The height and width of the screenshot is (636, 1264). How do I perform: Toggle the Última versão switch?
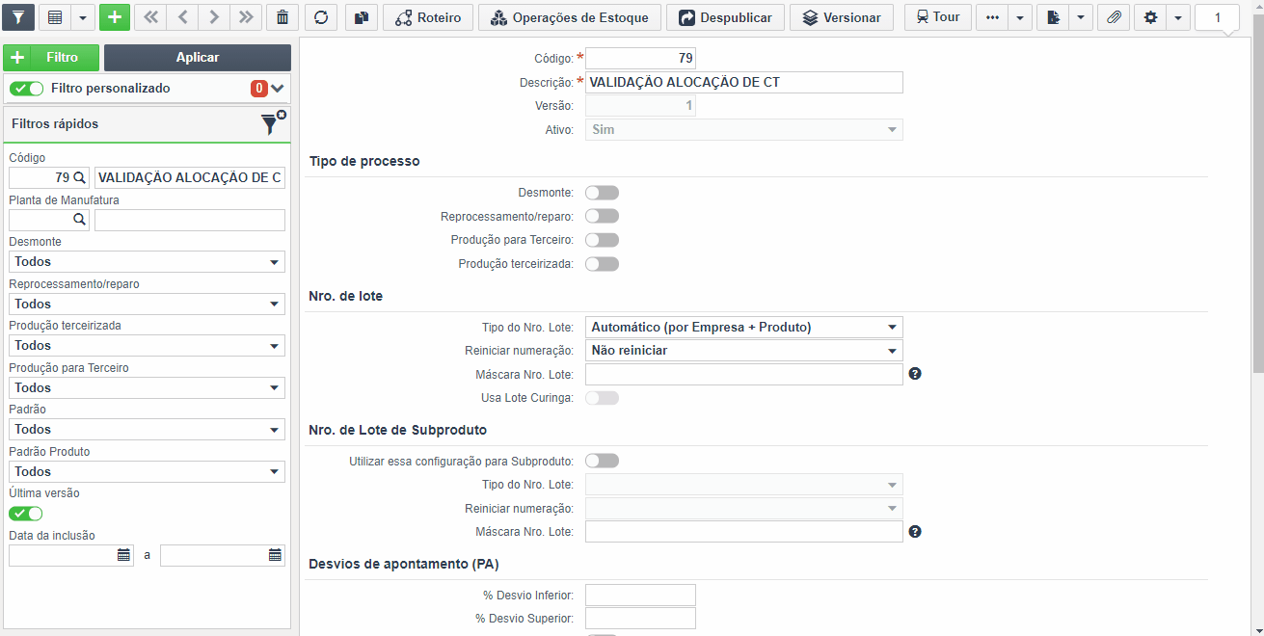(26, 514)
